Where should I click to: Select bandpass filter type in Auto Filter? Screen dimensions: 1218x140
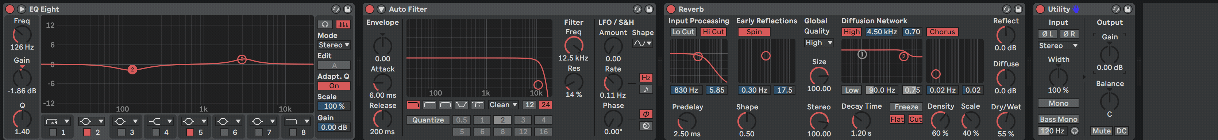click(x=446, y=105)
